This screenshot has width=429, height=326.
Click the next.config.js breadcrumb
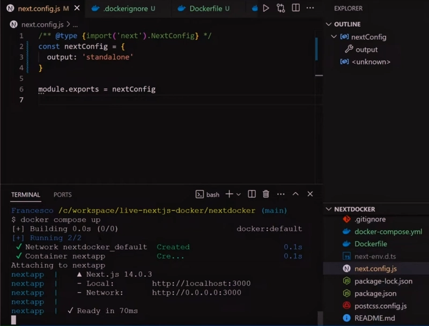pyautogui.click(x=42, y=25)
